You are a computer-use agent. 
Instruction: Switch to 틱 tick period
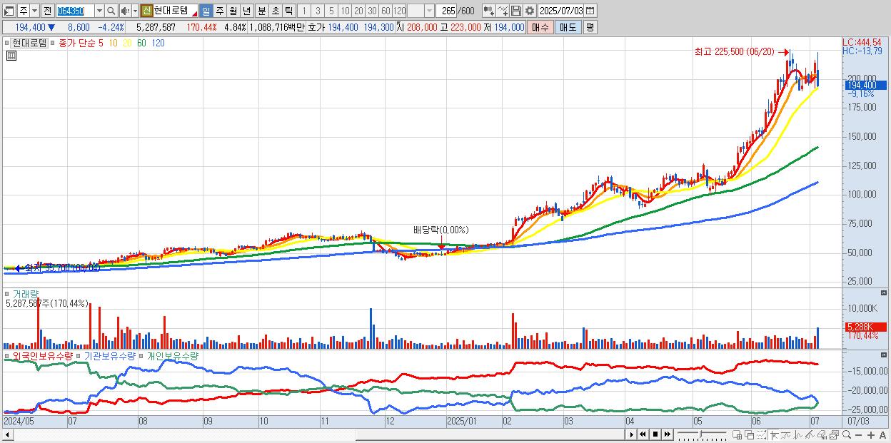(x=288, y=11)
